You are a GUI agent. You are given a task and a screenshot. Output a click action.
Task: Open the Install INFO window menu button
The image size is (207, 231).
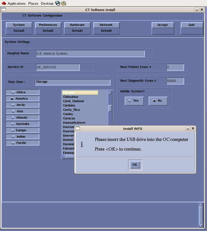[78, 128]
